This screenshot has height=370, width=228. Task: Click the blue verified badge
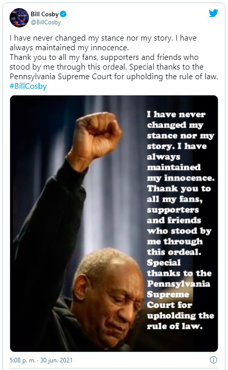pos(63,14)
